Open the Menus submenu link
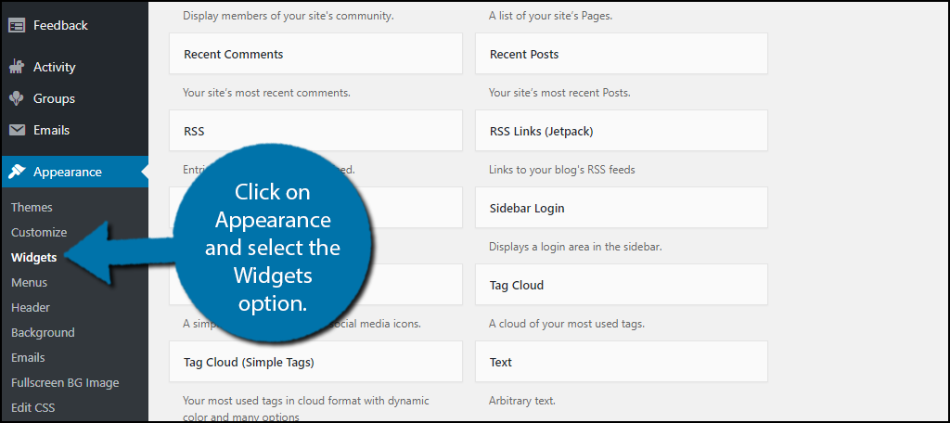 [x=29, y=282]
